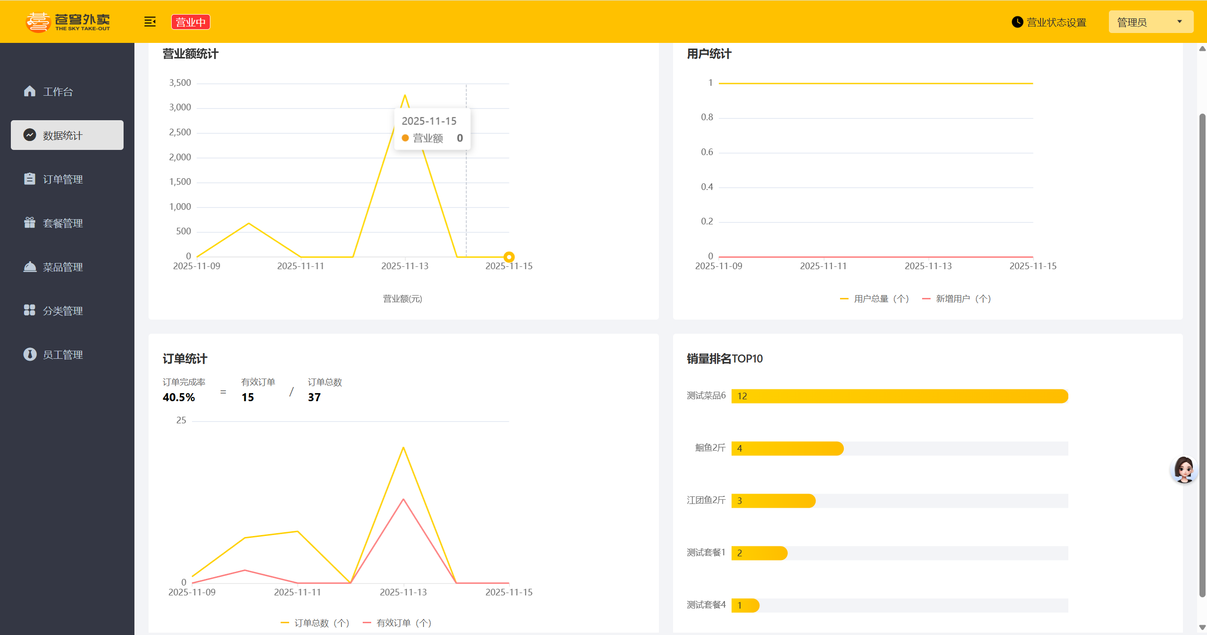Screen dimensions: 1207x635
Task: Click the clock icon beside 营业状态设置
Action: [x=1017, y=22]
